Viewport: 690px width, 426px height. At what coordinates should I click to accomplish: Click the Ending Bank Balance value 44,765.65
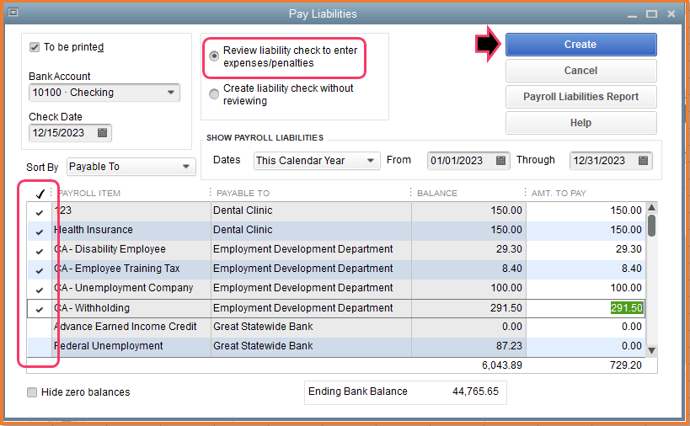point(475,391)
